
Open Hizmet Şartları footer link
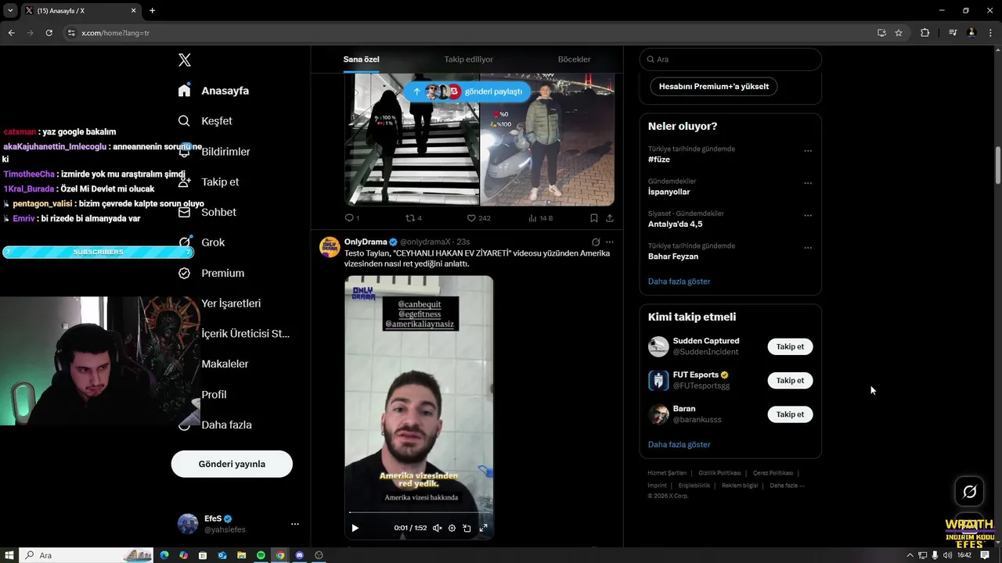point(667,473)
